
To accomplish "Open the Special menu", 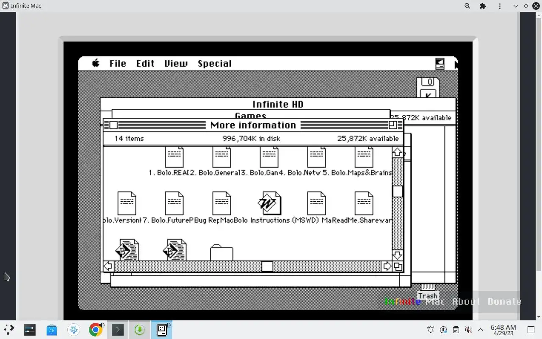I will coord(214,64).
